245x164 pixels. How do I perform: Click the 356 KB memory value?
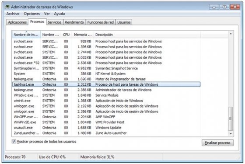coord(86,74)
